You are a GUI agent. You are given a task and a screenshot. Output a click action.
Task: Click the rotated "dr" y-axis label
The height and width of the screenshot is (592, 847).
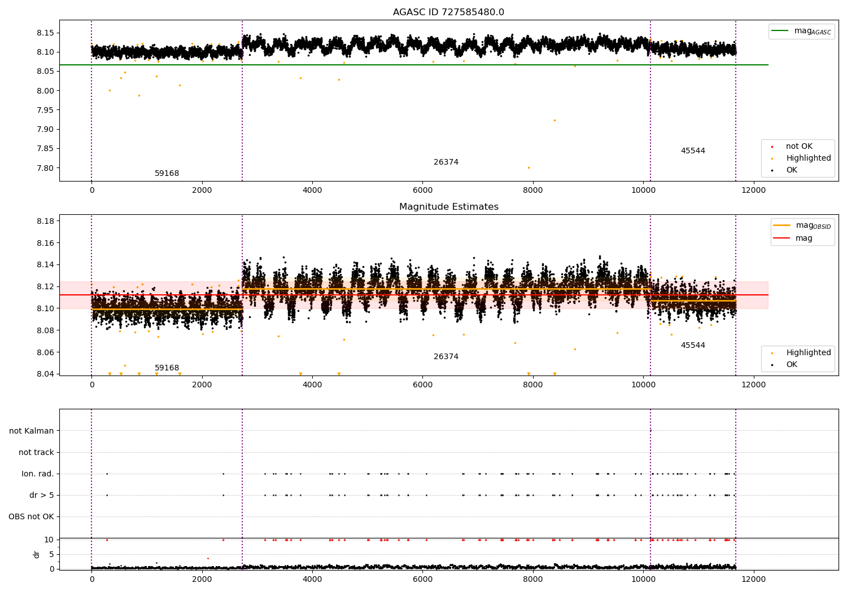pyautogui.click(x=37, y=554)
